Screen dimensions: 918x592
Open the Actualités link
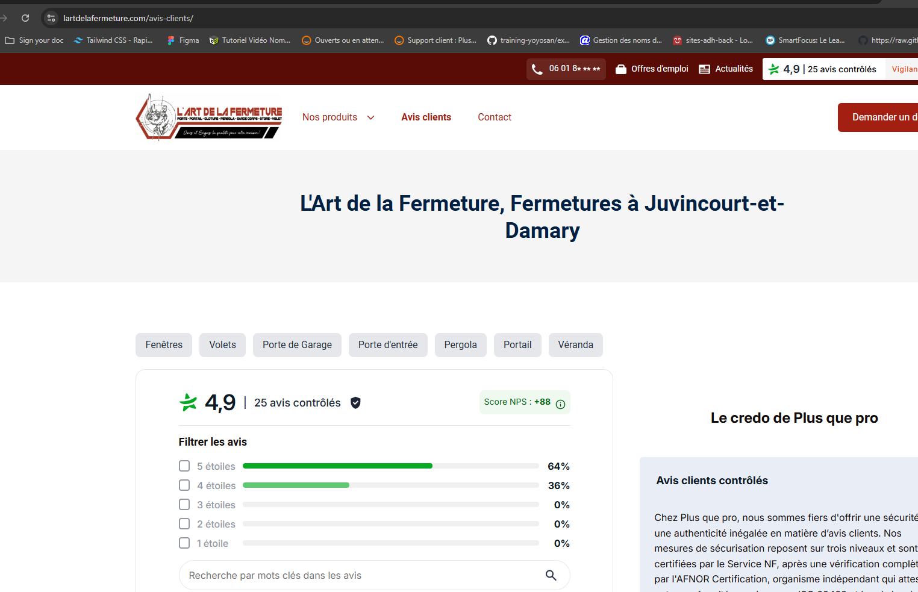point(726,69)
